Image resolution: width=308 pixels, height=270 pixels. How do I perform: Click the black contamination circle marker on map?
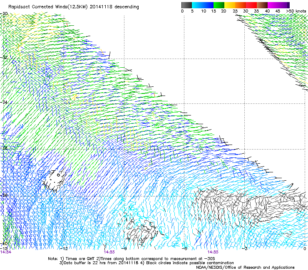point(58,175)
